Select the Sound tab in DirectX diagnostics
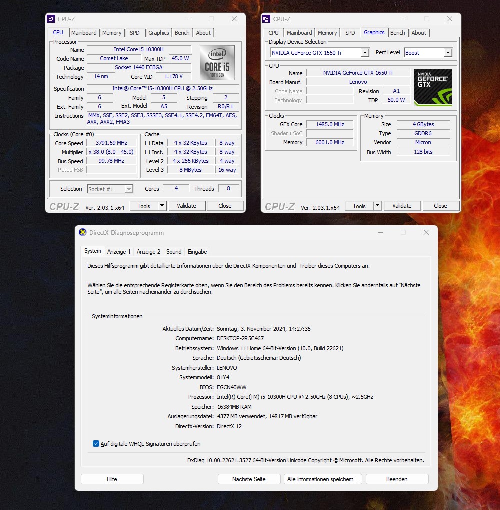The width and height of the screenshot is (500, 510). click(174, 252)
